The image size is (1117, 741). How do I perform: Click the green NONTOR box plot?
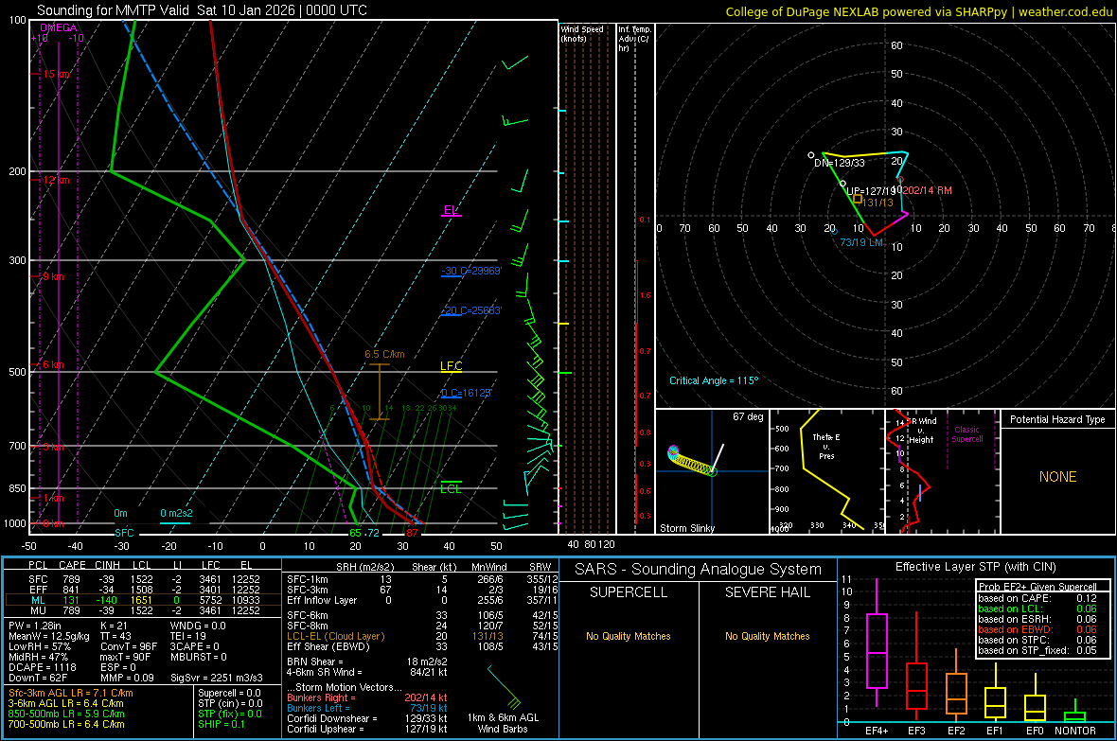click(1074, 713)
